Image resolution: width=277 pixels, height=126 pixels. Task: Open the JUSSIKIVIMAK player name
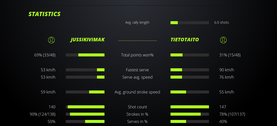point(87,40)
